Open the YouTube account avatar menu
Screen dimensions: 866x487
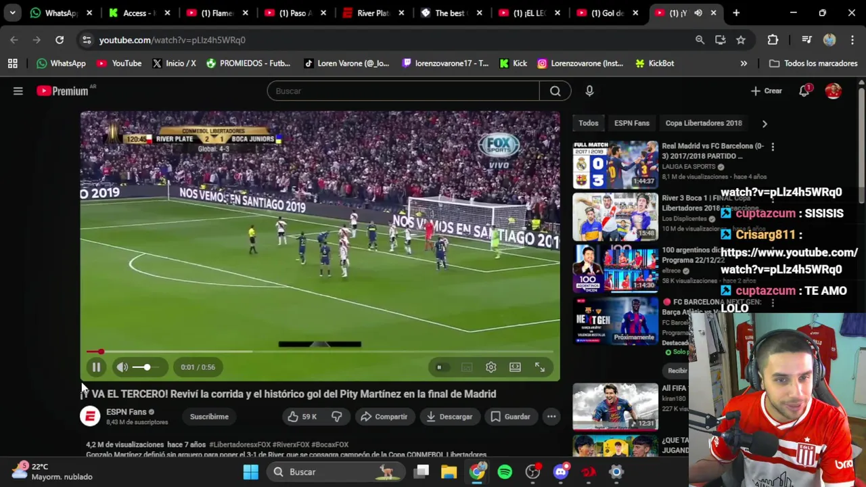[833, 91]
